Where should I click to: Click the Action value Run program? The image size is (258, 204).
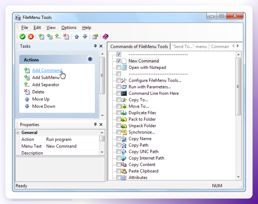pyautogui.click(x=72, y=140)
